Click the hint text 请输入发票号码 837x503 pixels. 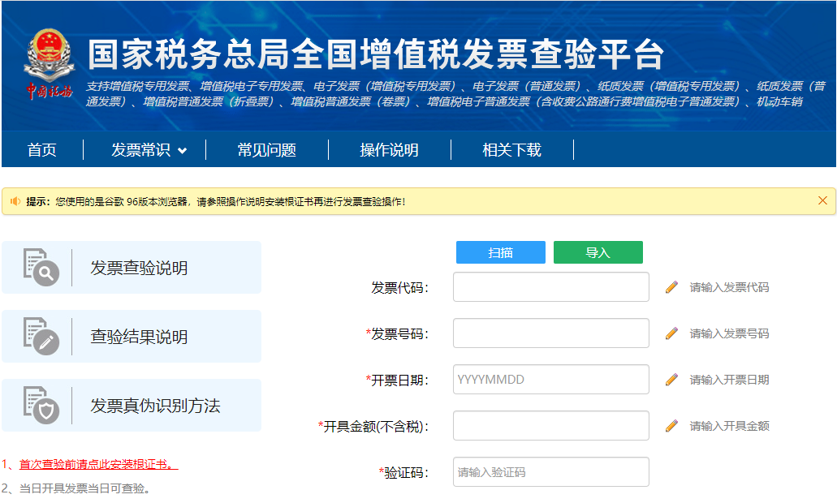tap(729, 333)
